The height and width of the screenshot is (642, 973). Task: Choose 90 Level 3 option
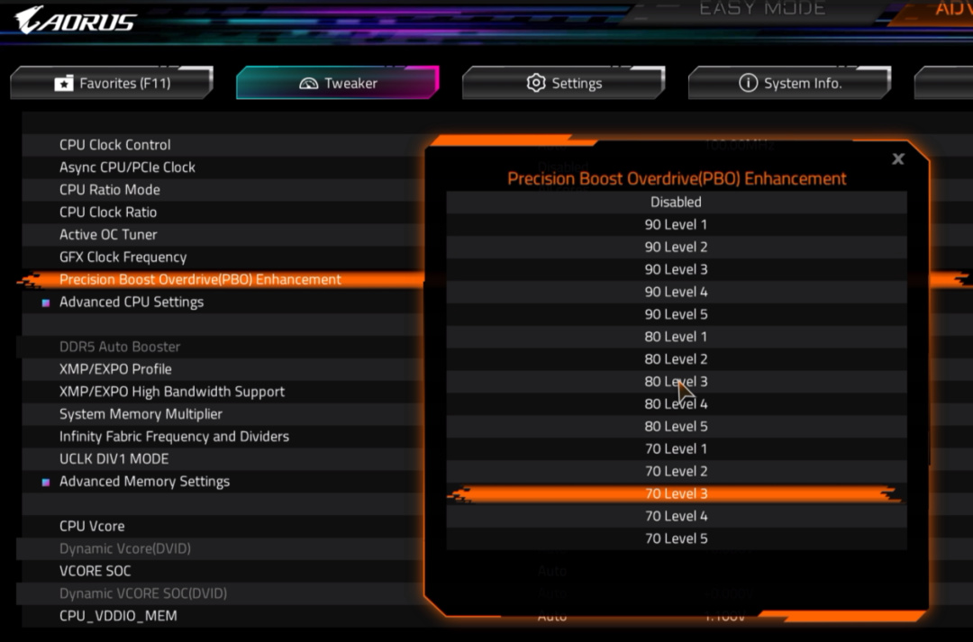[677, 269]
